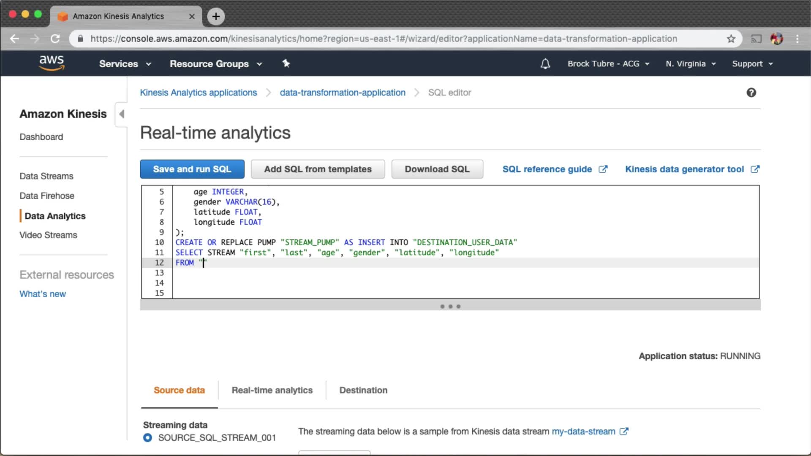
Task: Click the editor resize handle dots
Action: (x=450, y=307)
